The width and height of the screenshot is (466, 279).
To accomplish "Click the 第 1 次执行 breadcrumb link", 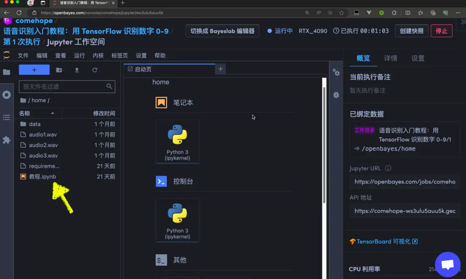I will pyautogui.click(x=22, y=42).
